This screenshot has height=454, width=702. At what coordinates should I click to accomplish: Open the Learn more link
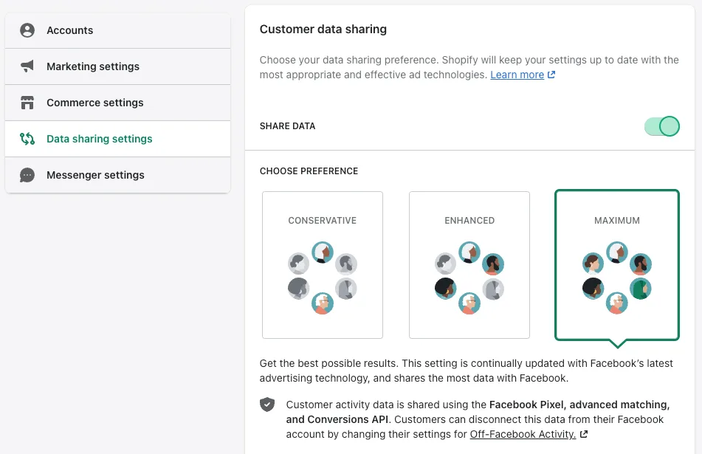(517, 75)
